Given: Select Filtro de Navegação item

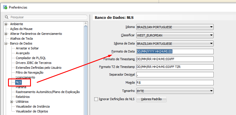Looking at the screenshot, I should [x=29, y=72].
